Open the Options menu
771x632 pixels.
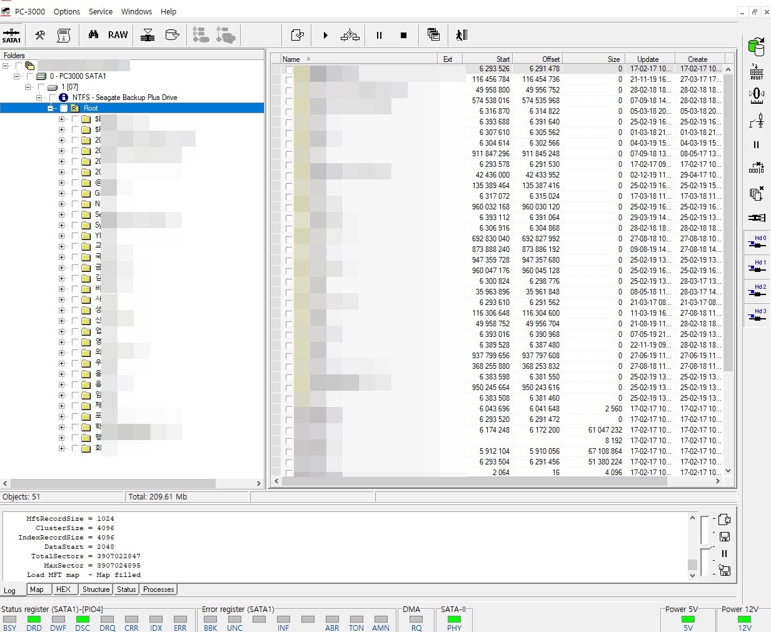[67, 11]
